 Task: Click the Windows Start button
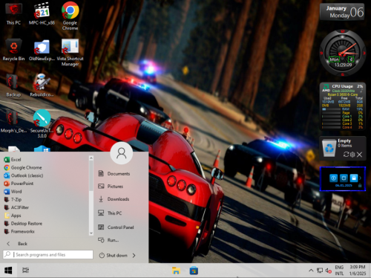pos(8,271)
